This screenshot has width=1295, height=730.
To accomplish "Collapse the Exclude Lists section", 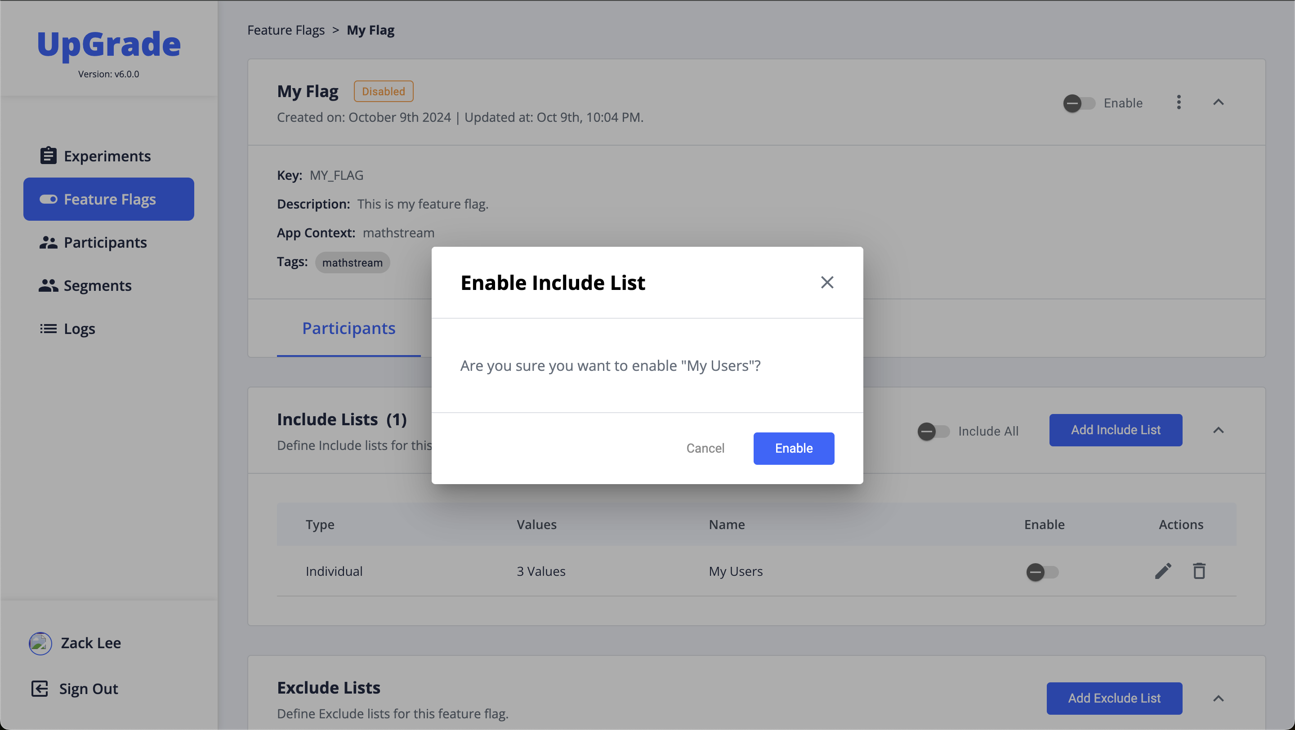I will [x=1218, y=699].
